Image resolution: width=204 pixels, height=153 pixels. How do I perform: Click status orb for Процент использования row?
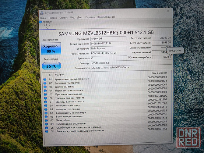45,94
